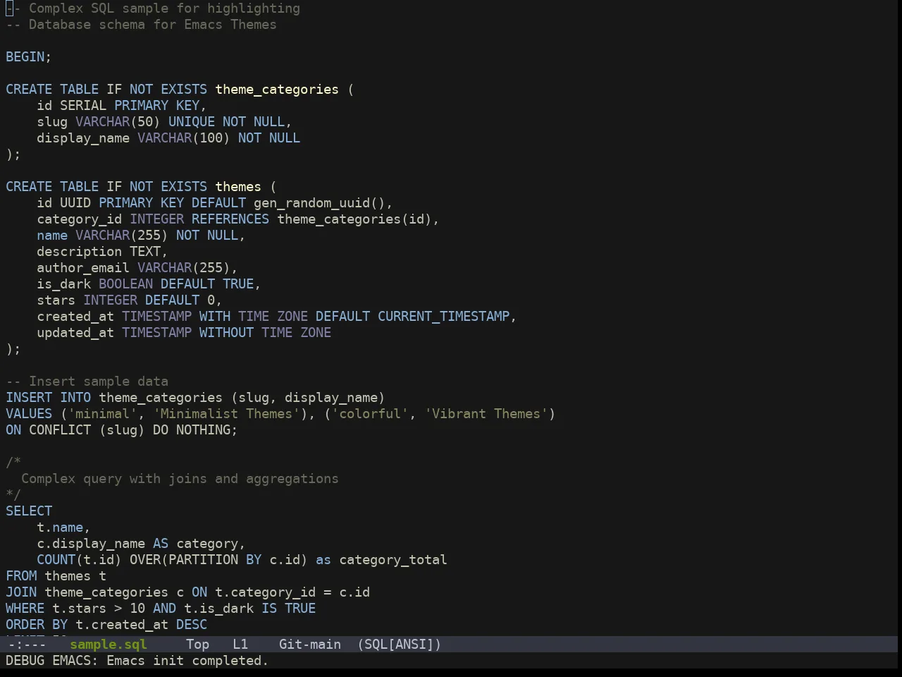Click BOOLEAN on the is_dark line

(125, 284)
